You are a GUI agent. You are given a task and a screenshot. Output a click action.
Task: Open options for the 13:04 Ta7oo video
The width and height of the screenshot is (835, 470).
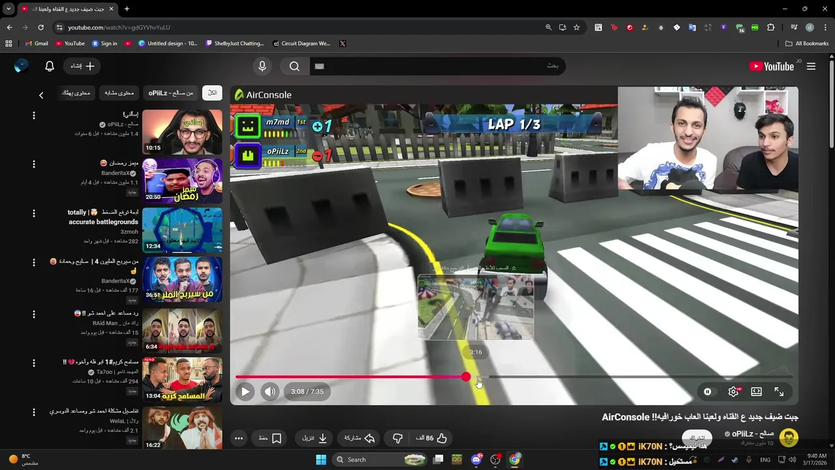tap(34, 363)
